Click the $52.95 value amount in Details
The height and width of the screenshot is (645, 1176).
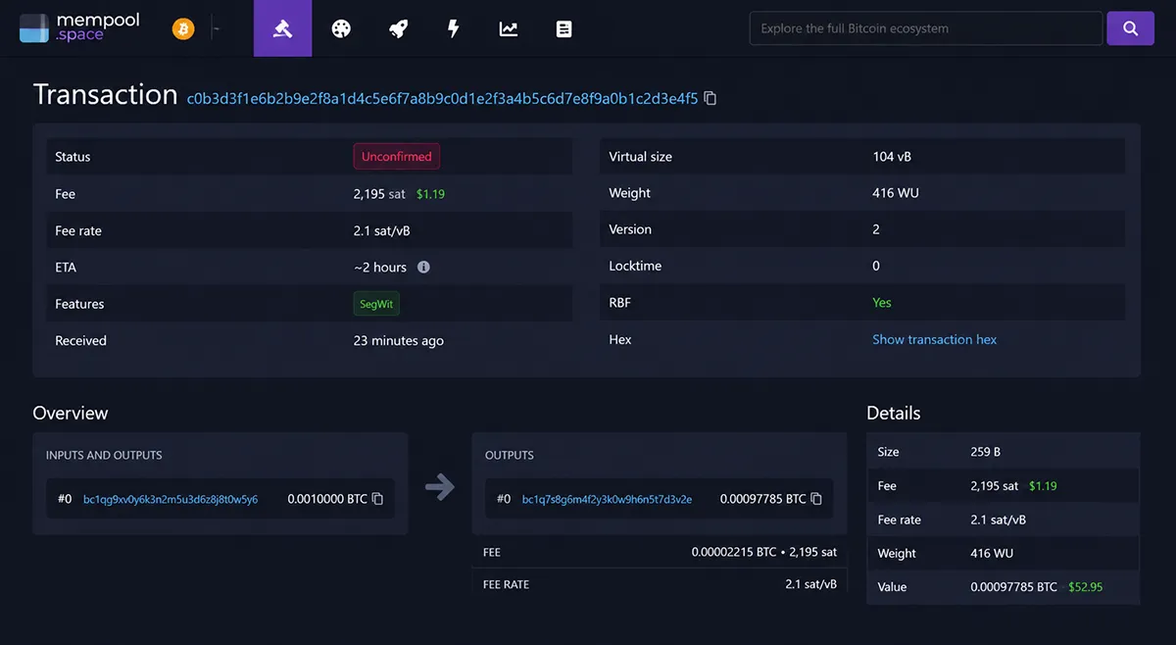[1085, 587]
